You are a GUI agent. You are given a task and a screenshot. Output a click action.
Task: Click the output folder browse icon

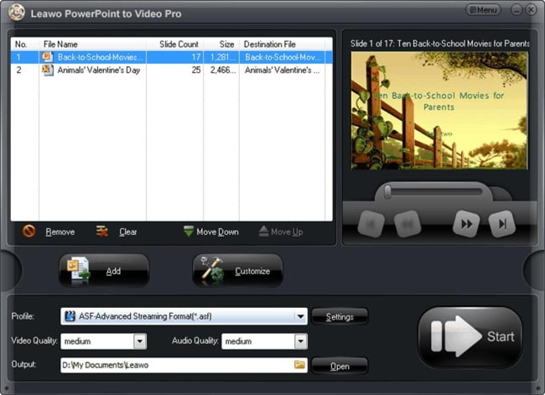pos(300,365)
